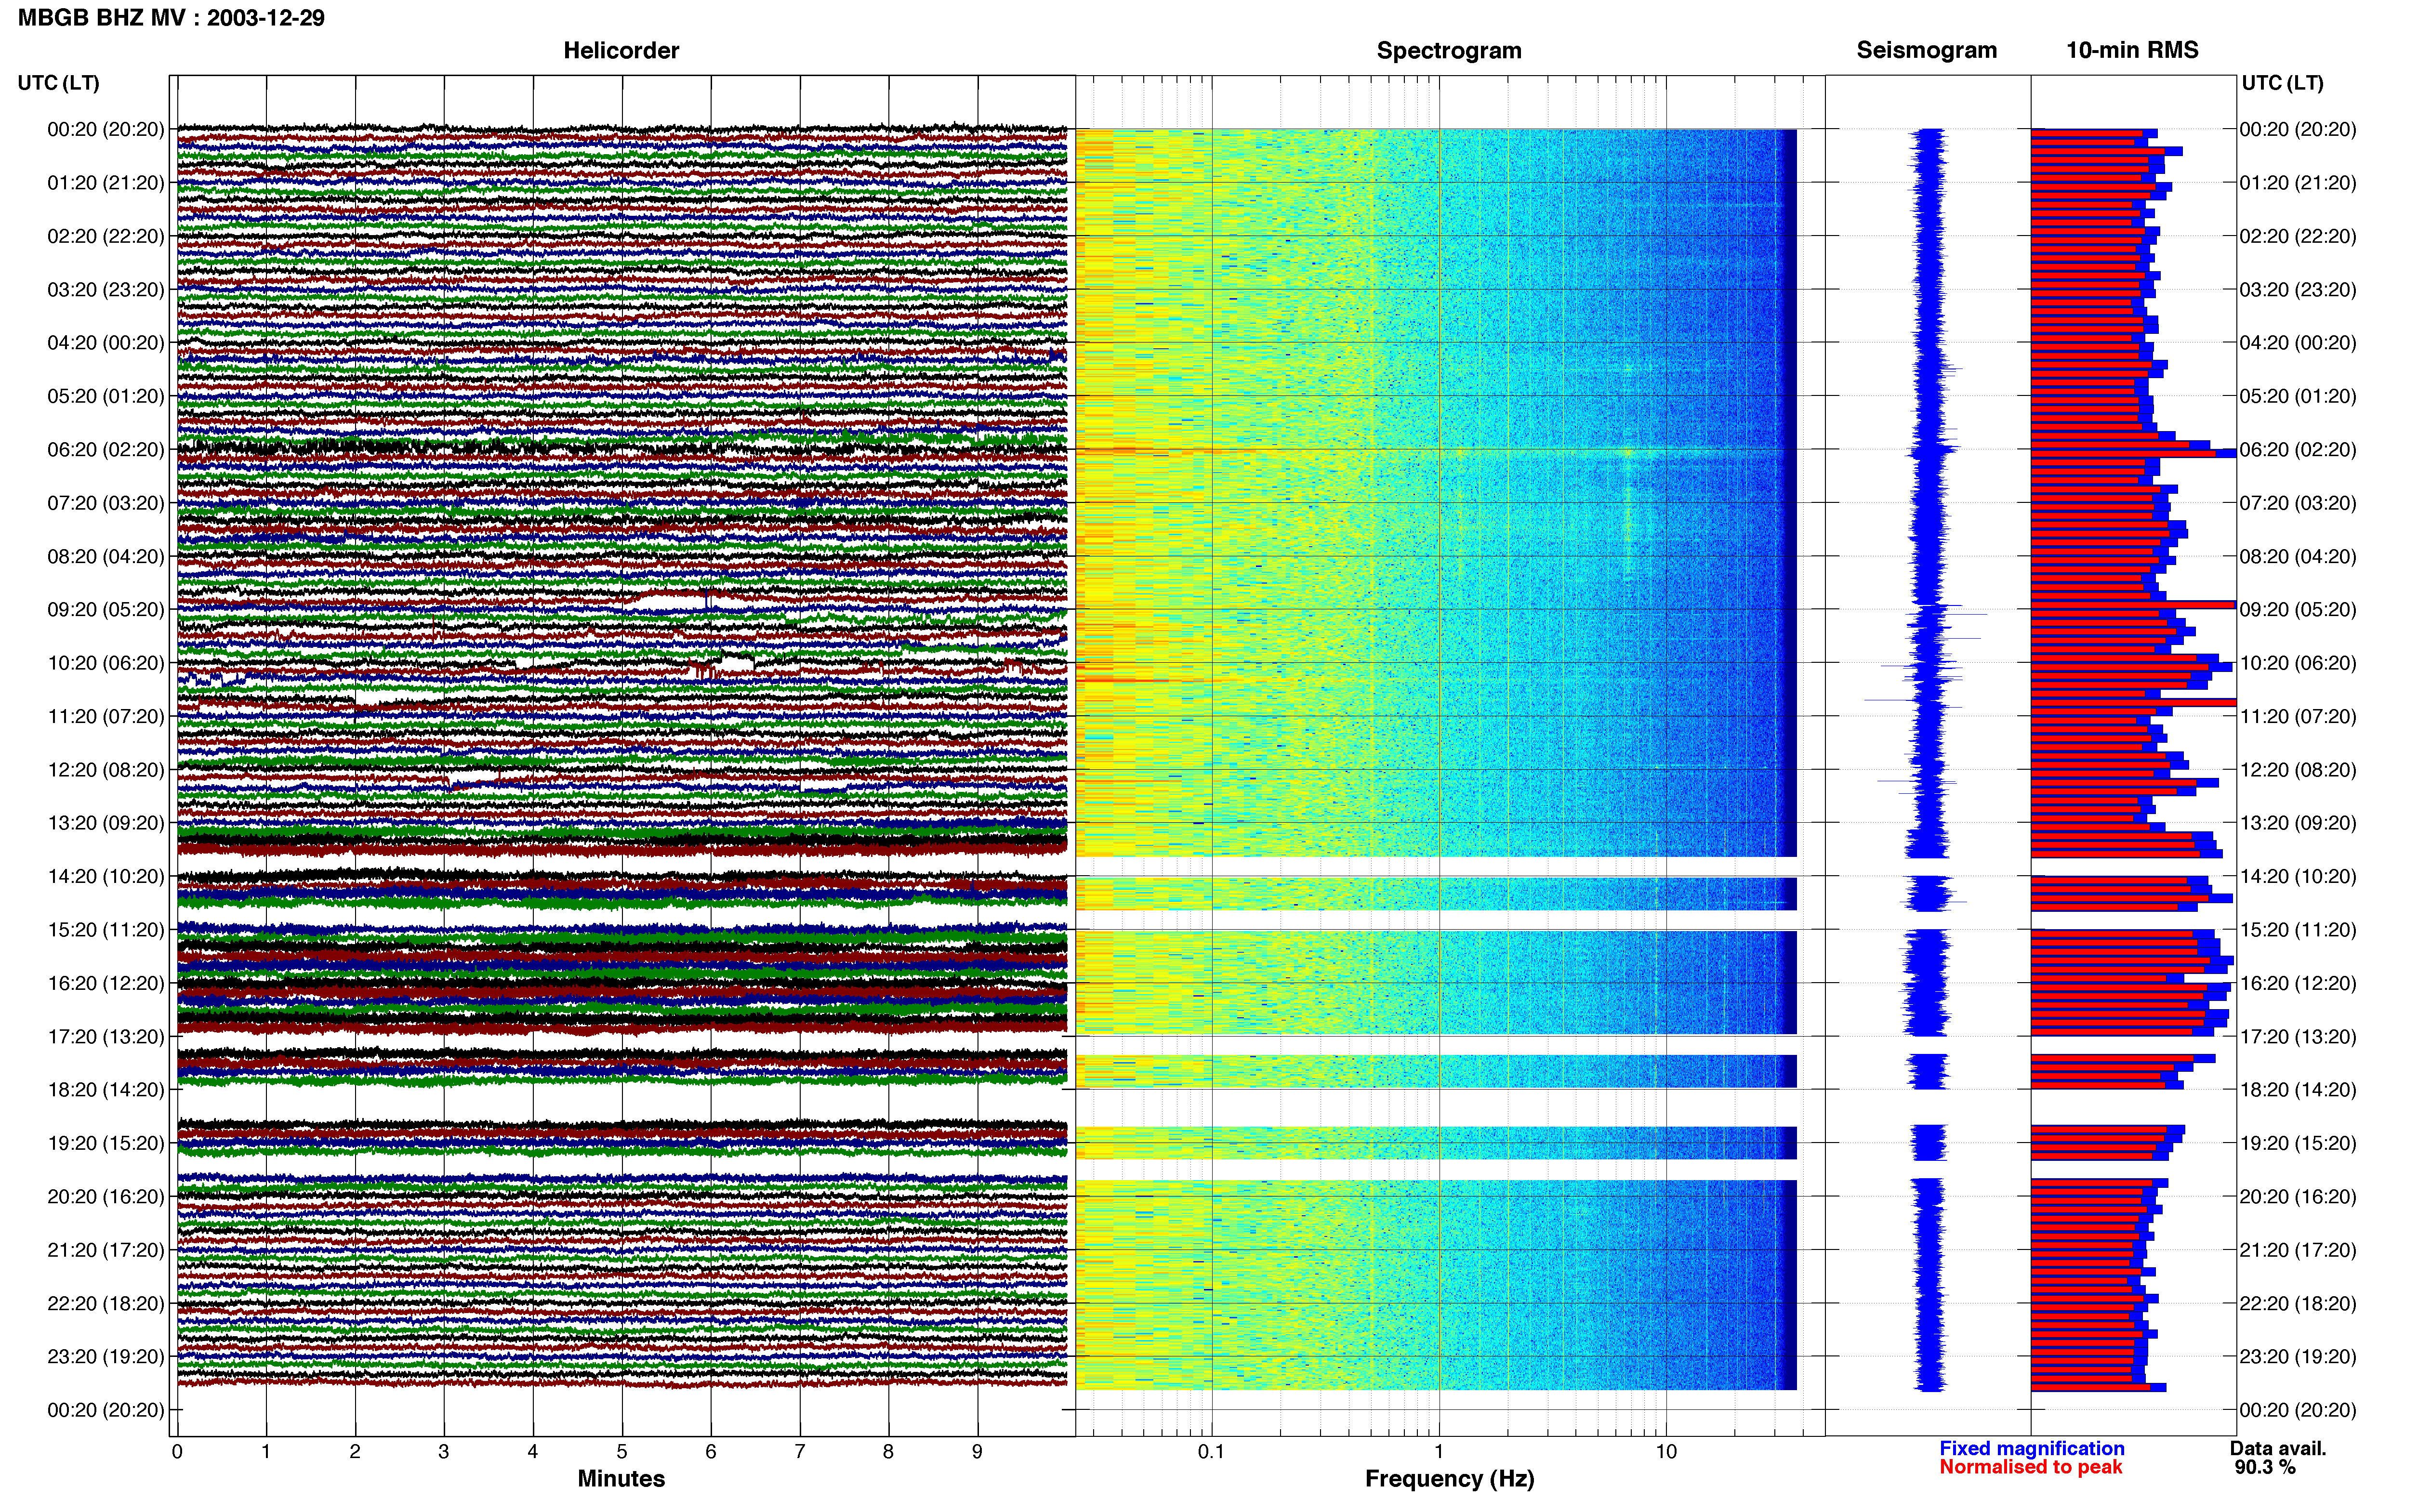Click left time label 15:20 (11:20)
The image size is (2418, 1512).
[x=105, y=930]
